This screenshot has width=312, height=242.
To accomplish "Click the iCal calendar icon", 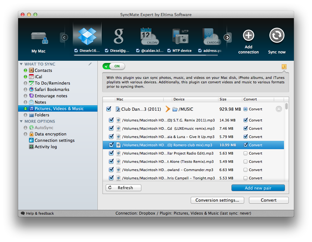I will click(x=31, y=77).
